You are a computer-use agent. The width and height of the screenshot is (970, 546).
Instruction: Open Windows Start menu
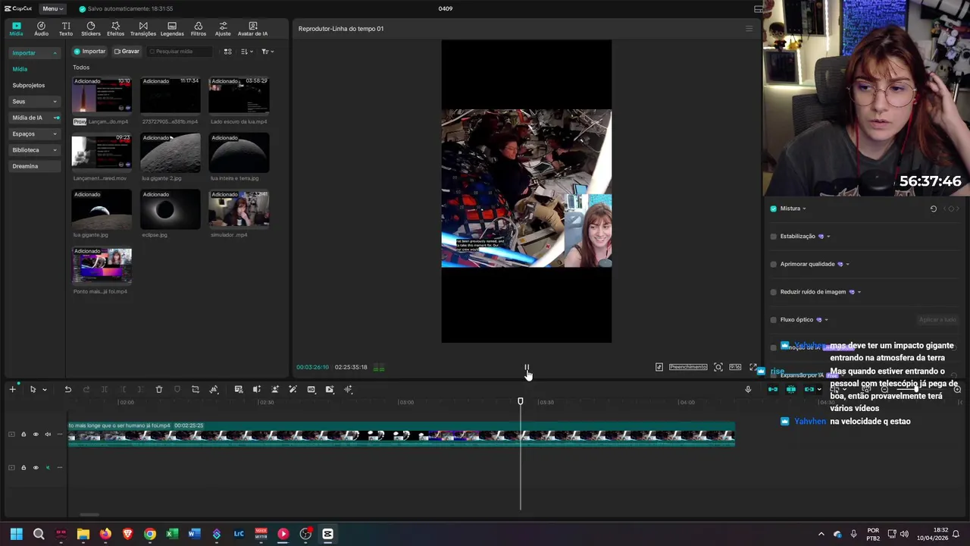(16, 534)
